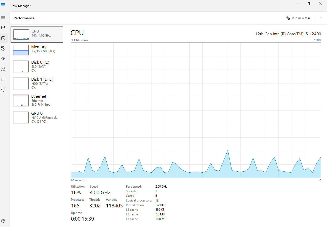Open the three-dots more options menu
Image resolution: width=327 pixels, height=227 pixels.
[321, 18]
